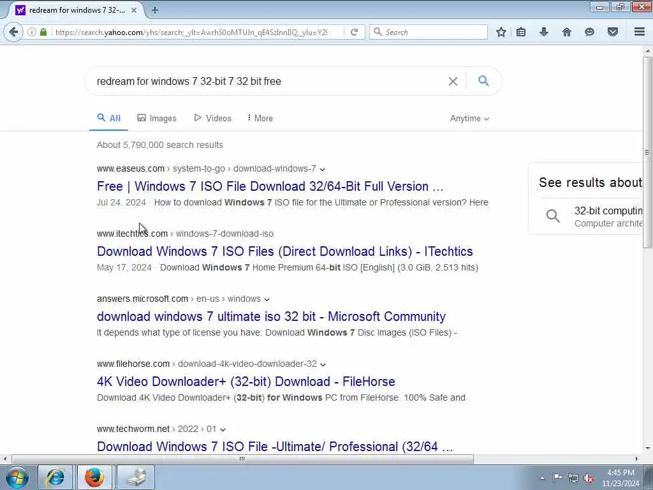The height and width of the screenshot is (490, 653).
Task: Open the drive utility taskbar icon
Action: (135, 477)
